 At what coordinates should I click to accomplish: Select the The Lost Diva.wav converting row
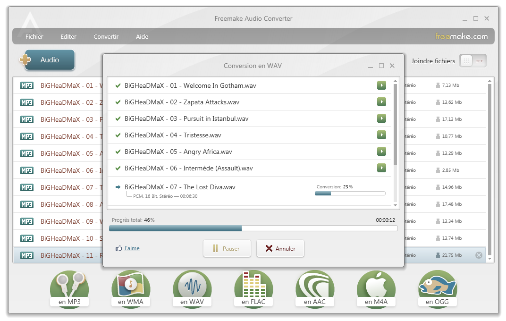click(x=249, y=191)
